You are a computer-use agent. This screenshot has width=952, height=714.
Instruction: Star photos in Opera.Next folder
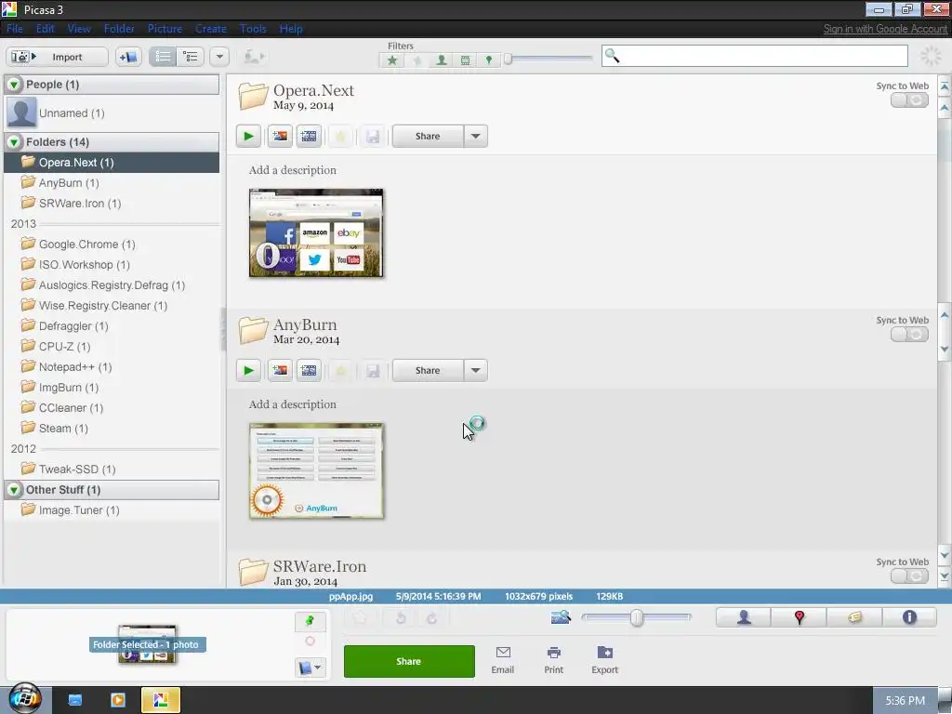pyautogui.click(x=340, y=136)
